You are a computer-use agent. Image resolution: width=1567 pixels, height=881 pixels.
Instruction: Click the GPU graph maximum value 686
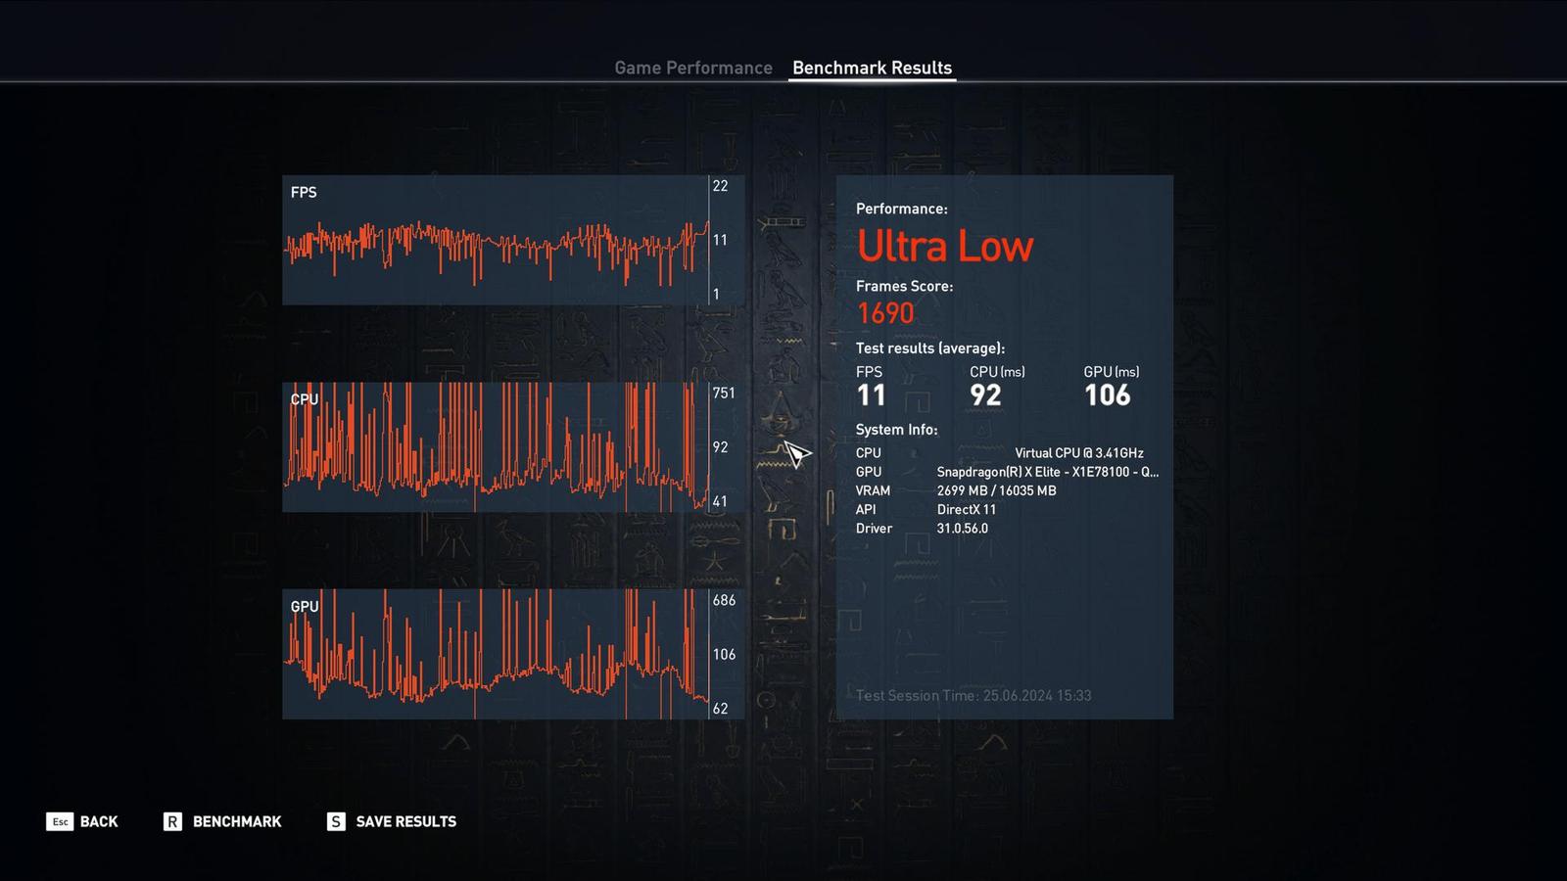coord(724,600)
